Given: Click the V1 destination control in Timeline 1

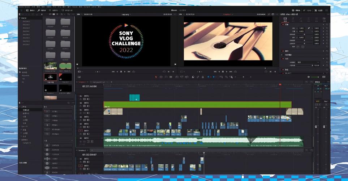Looking at the screenshot, I should click(81, 131).
